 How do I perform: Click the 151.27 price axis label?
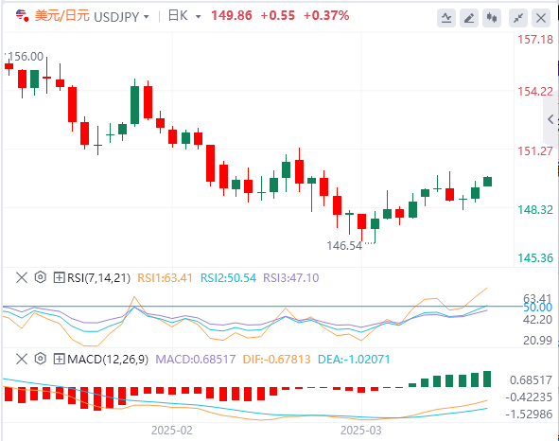535,150
